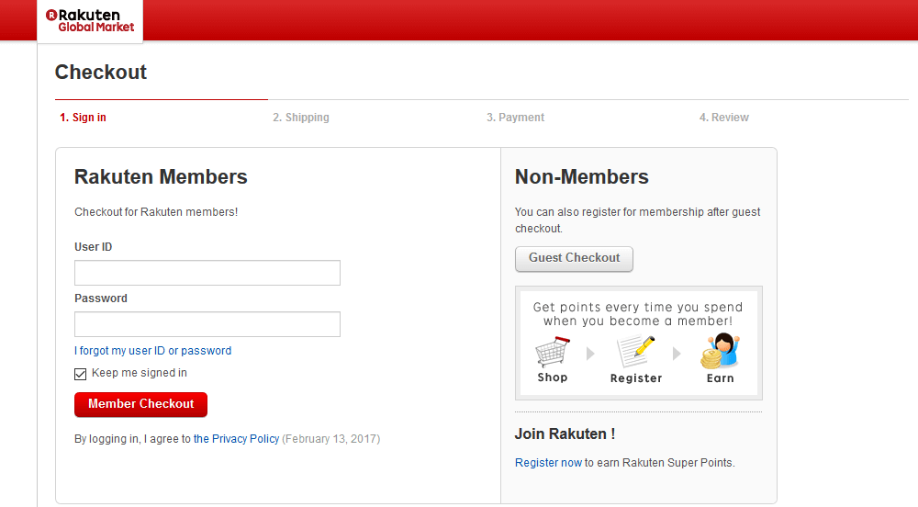This screenshot has width=918, height=507.
Task: Click the Guest Checkout button
Action: pyautogui.click(x=574, y=258)
